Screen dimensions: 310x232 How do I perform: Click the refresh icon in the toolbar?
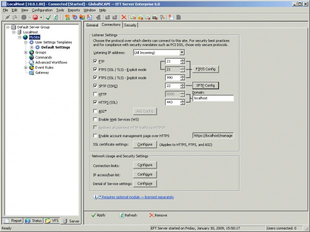(56, 17)
